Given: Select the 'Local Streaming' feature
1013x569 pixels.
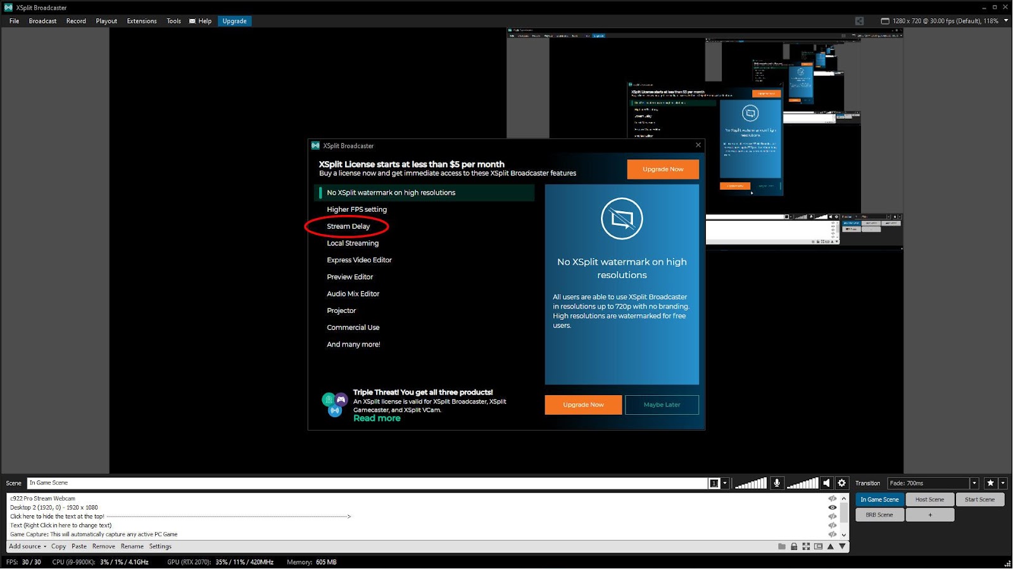Looking at the screenshot, I should [353, 243].
